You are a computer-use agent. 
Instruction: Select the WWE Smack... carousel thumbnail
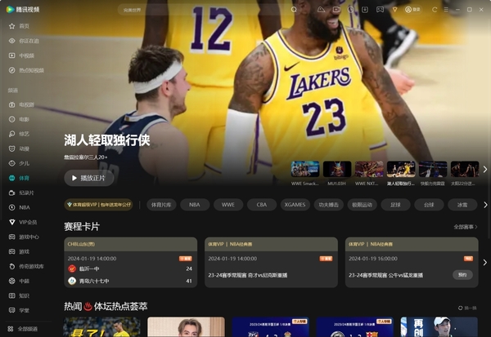[305, 169]
